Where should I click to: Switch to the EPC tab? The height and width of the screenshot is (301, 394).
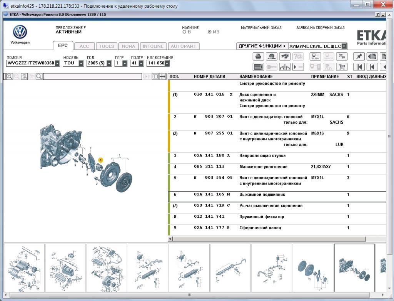point(63,45)
